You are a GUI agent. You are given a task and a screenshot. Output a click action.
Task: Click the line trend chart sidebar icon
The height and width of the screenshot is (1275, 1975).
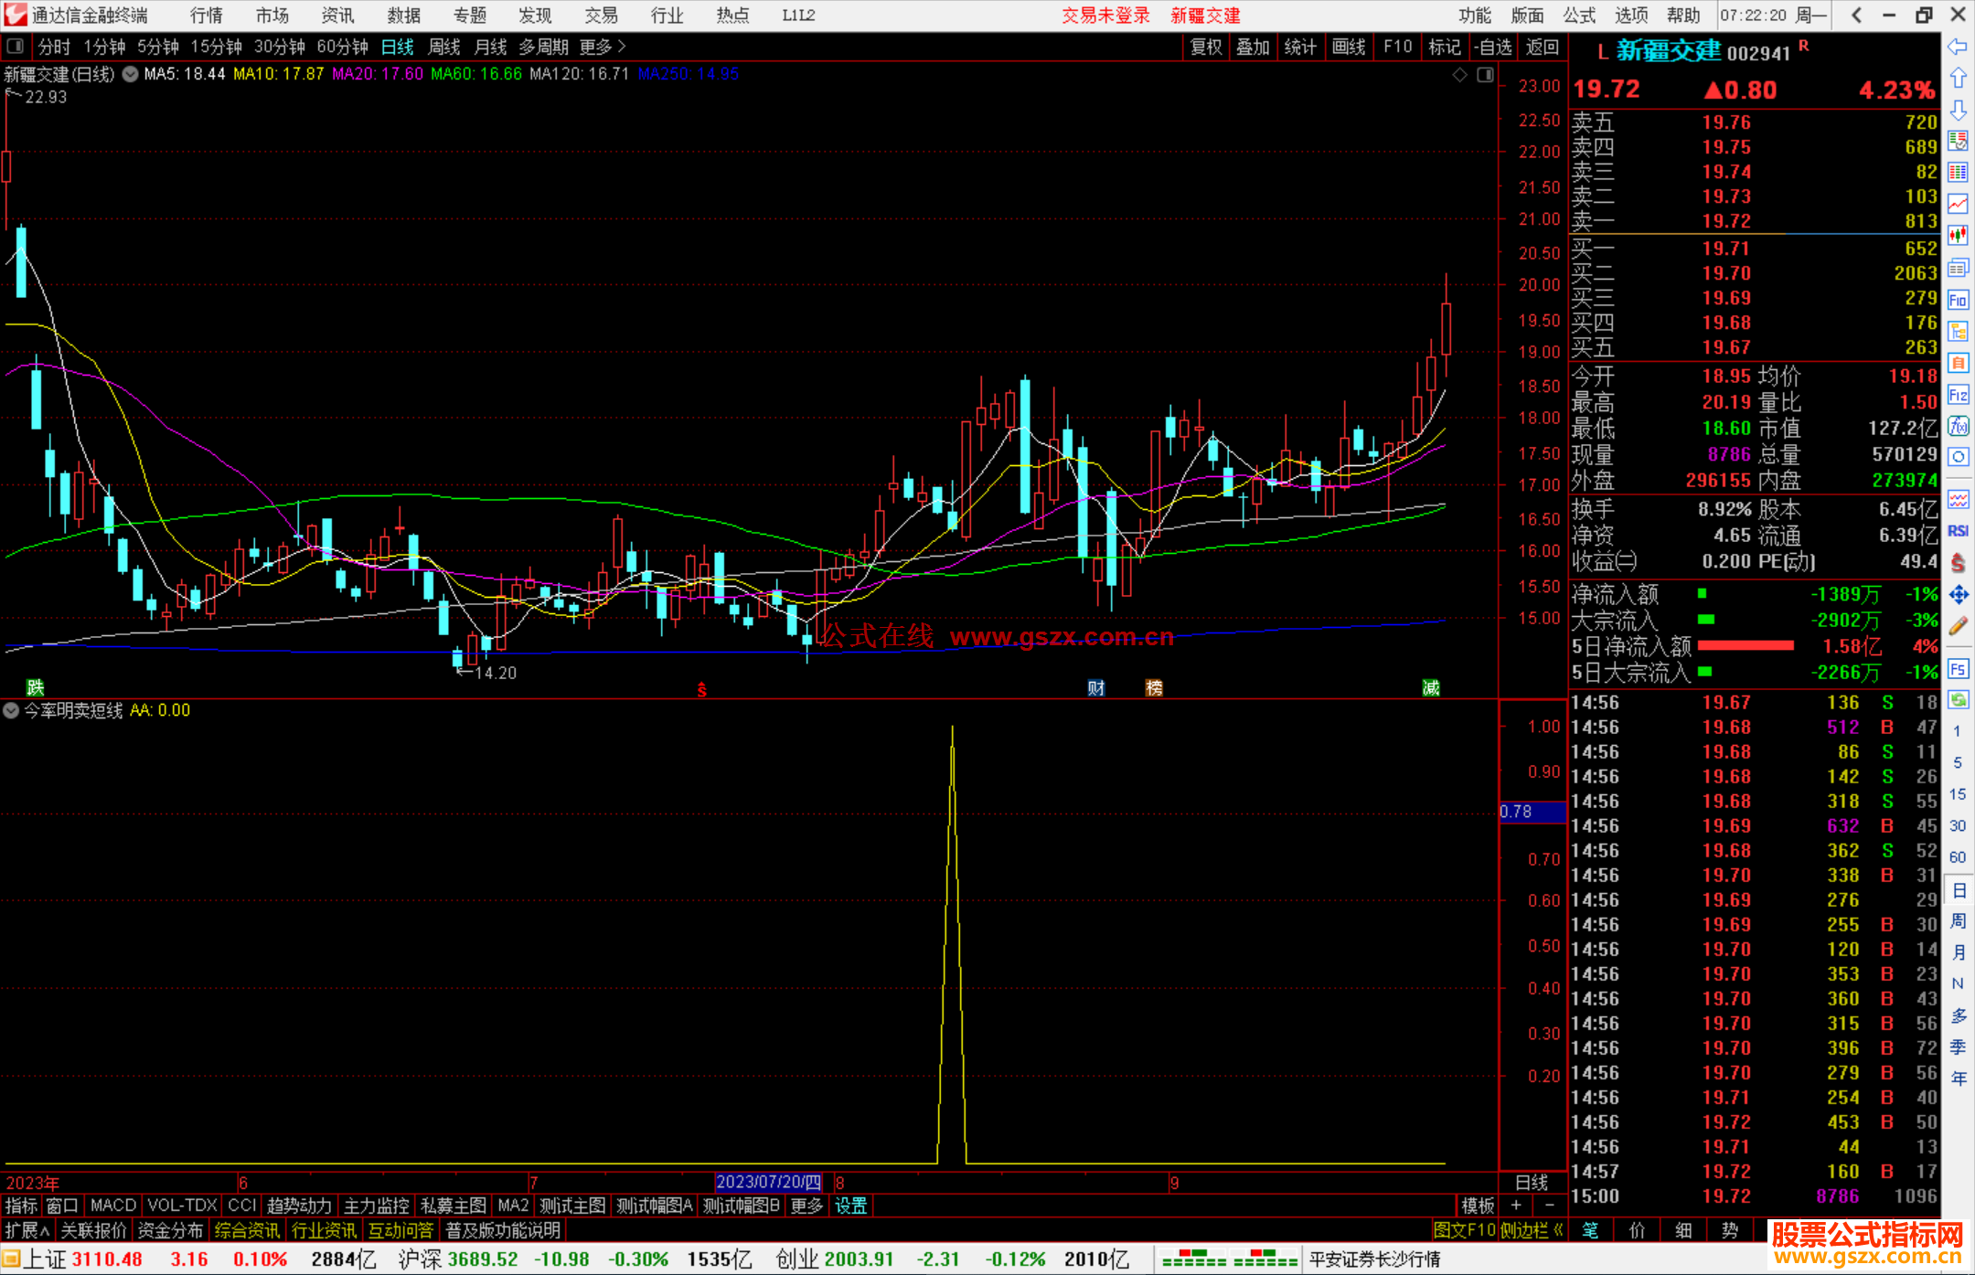pyautogui.click(x=1958, y=204)
